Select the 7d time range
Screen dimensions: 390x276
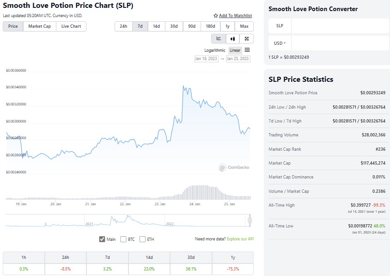140,26
